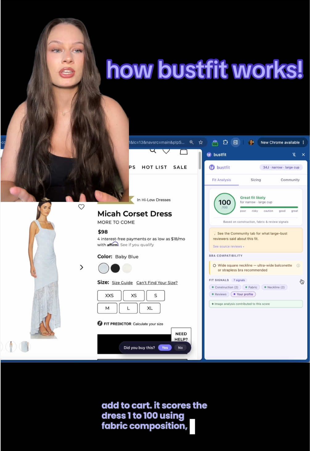Click the bustfit logo in panel header
Viewport: 310px width, 451px height.
[x=220, y=167]
